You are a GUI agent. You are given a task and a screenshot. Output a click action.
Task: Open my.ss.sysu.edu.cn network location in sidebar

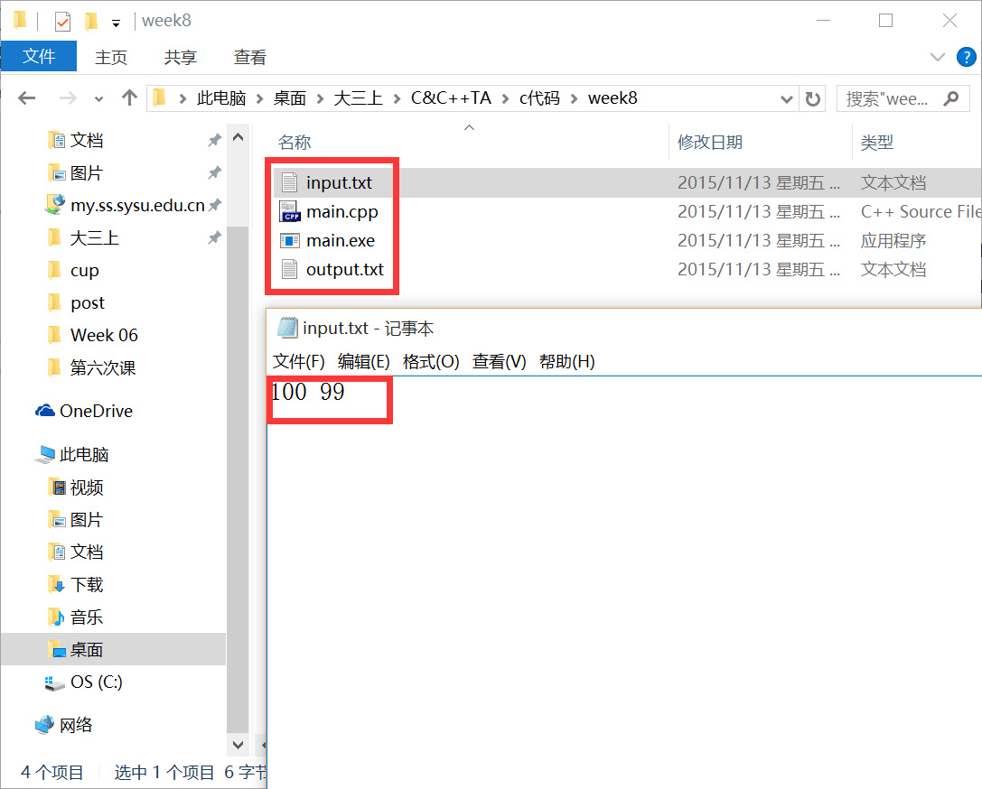coord(137,205)
